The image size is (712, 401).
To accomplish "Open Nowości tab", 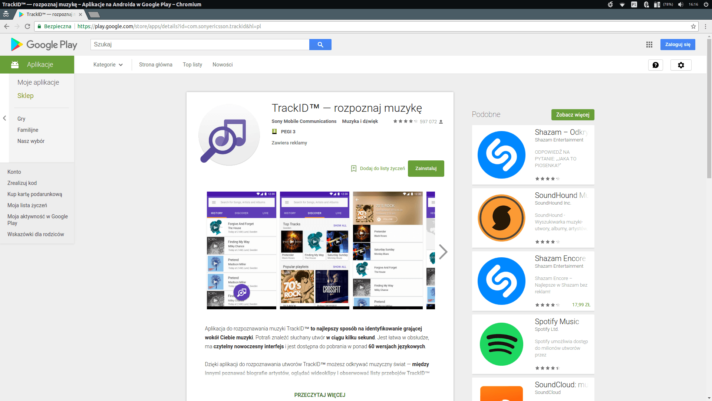I will 222,65.
